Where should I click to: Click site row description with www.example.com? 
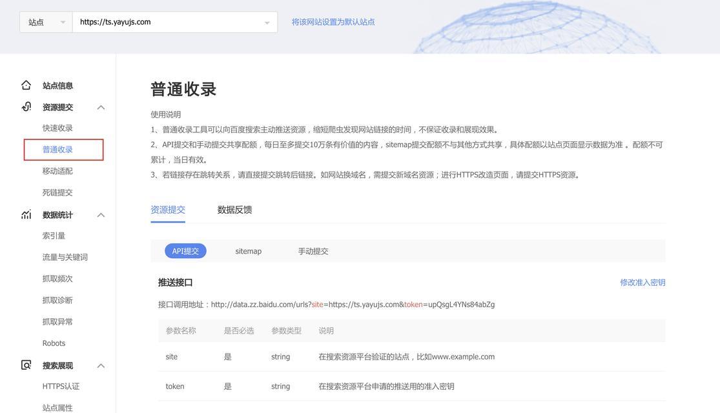pos(406,357)
